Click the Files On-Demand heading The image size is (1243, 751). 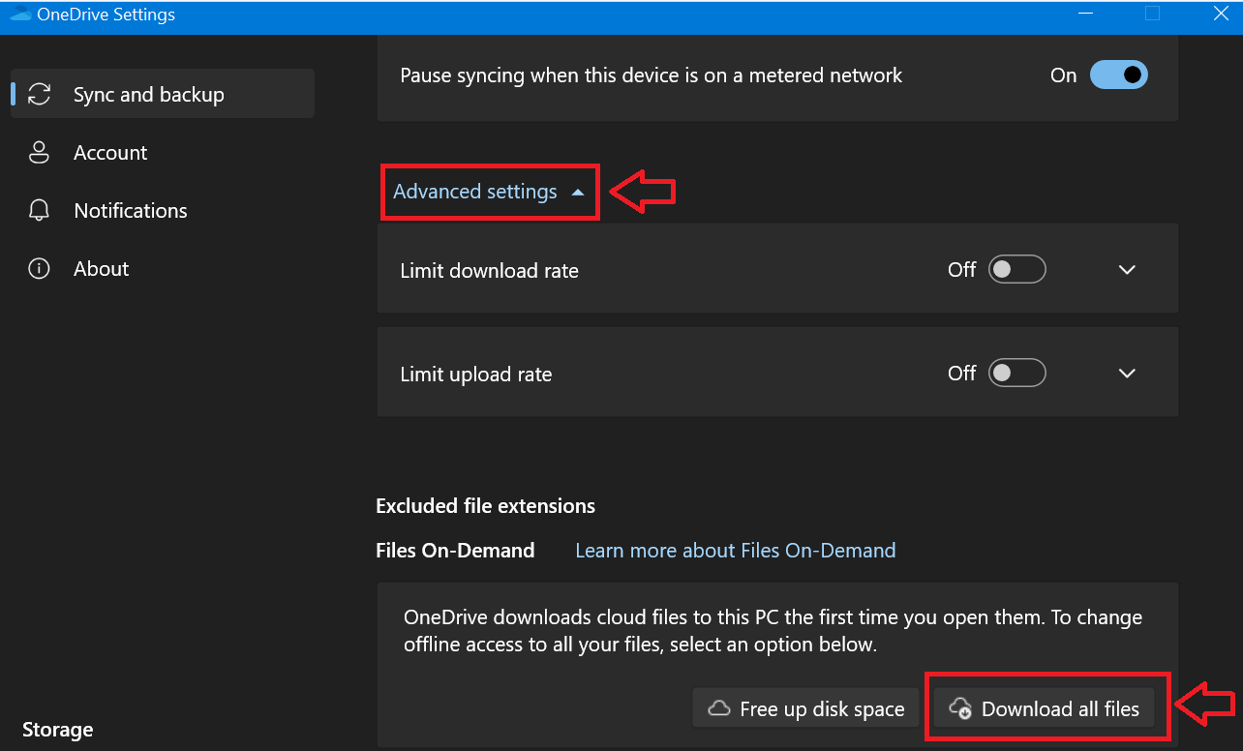click(x=455, y=550)
